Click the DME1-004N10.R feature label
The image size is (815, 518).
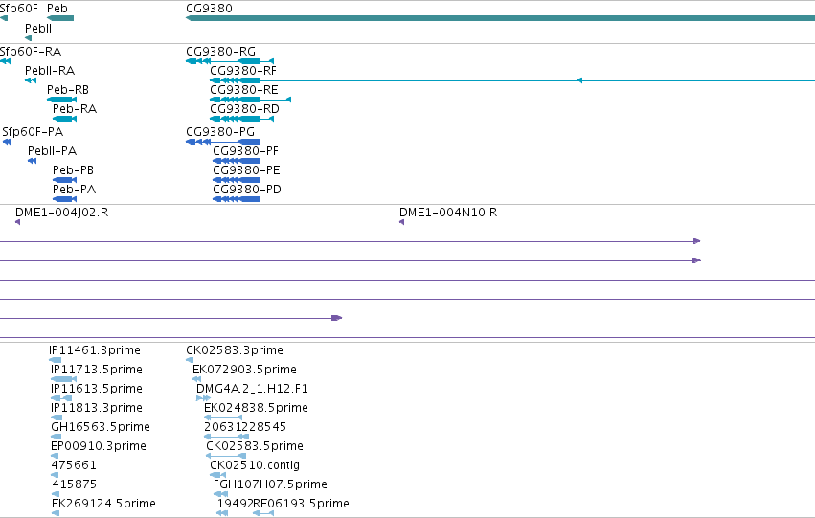coord(448,213)
